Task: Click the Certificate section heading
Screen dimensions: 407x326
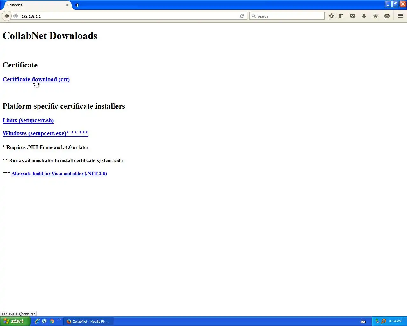Action: [x=20, y=65]
